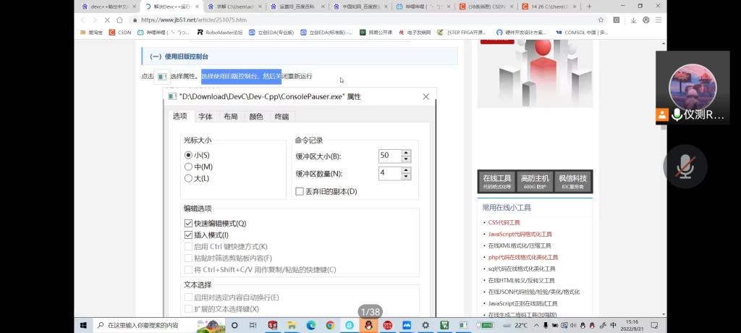
Task: Enable the 丢弃旧的副本(D) checkbox
Action: coord(300,191)
